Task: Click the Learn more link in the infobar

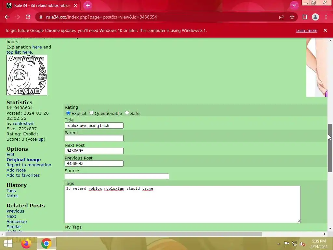Action: point(307,30)
